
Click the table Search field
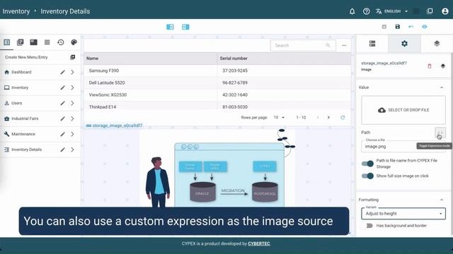[303, 45]
